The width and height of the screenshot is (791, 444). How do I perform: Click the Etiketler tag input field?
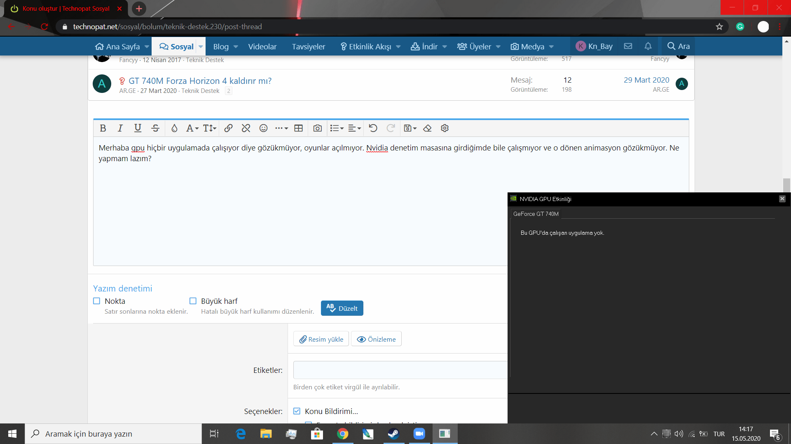click(400, 370)
